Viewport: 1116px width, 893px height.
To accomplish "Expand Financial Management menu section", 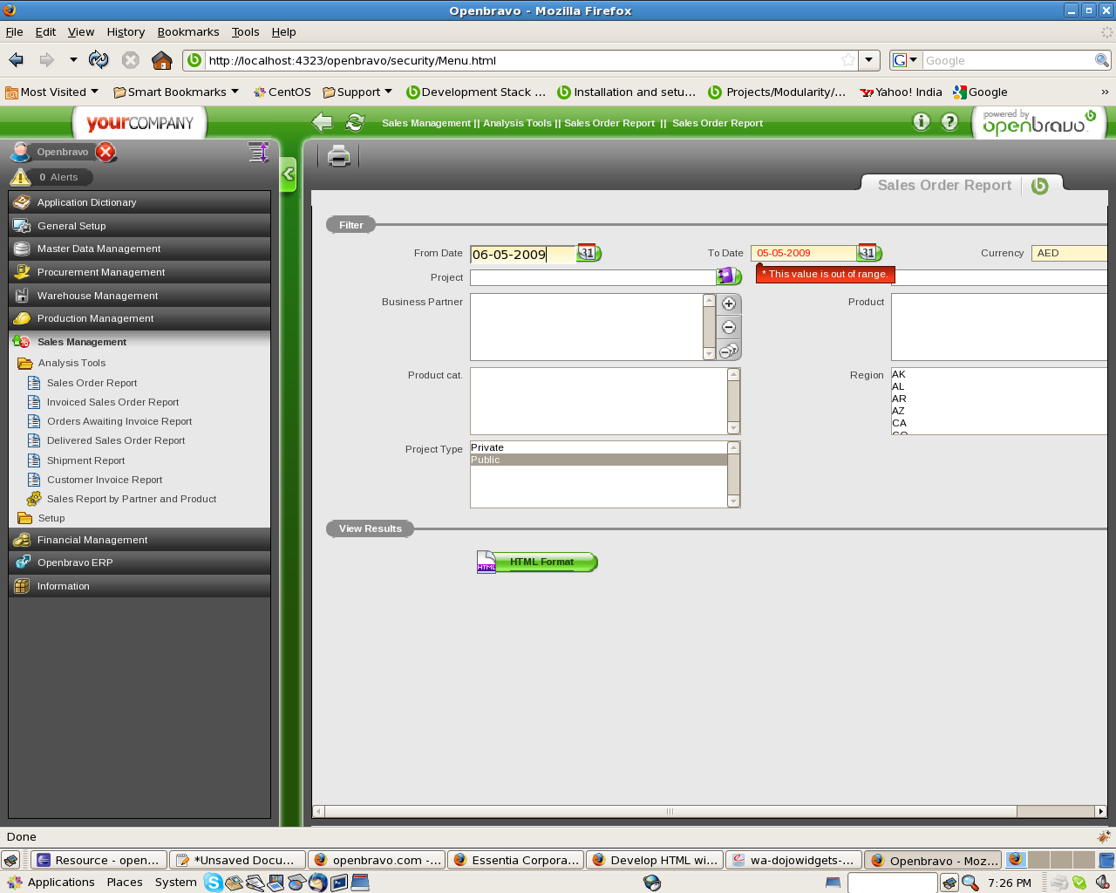I will click(x=92, y=540).
